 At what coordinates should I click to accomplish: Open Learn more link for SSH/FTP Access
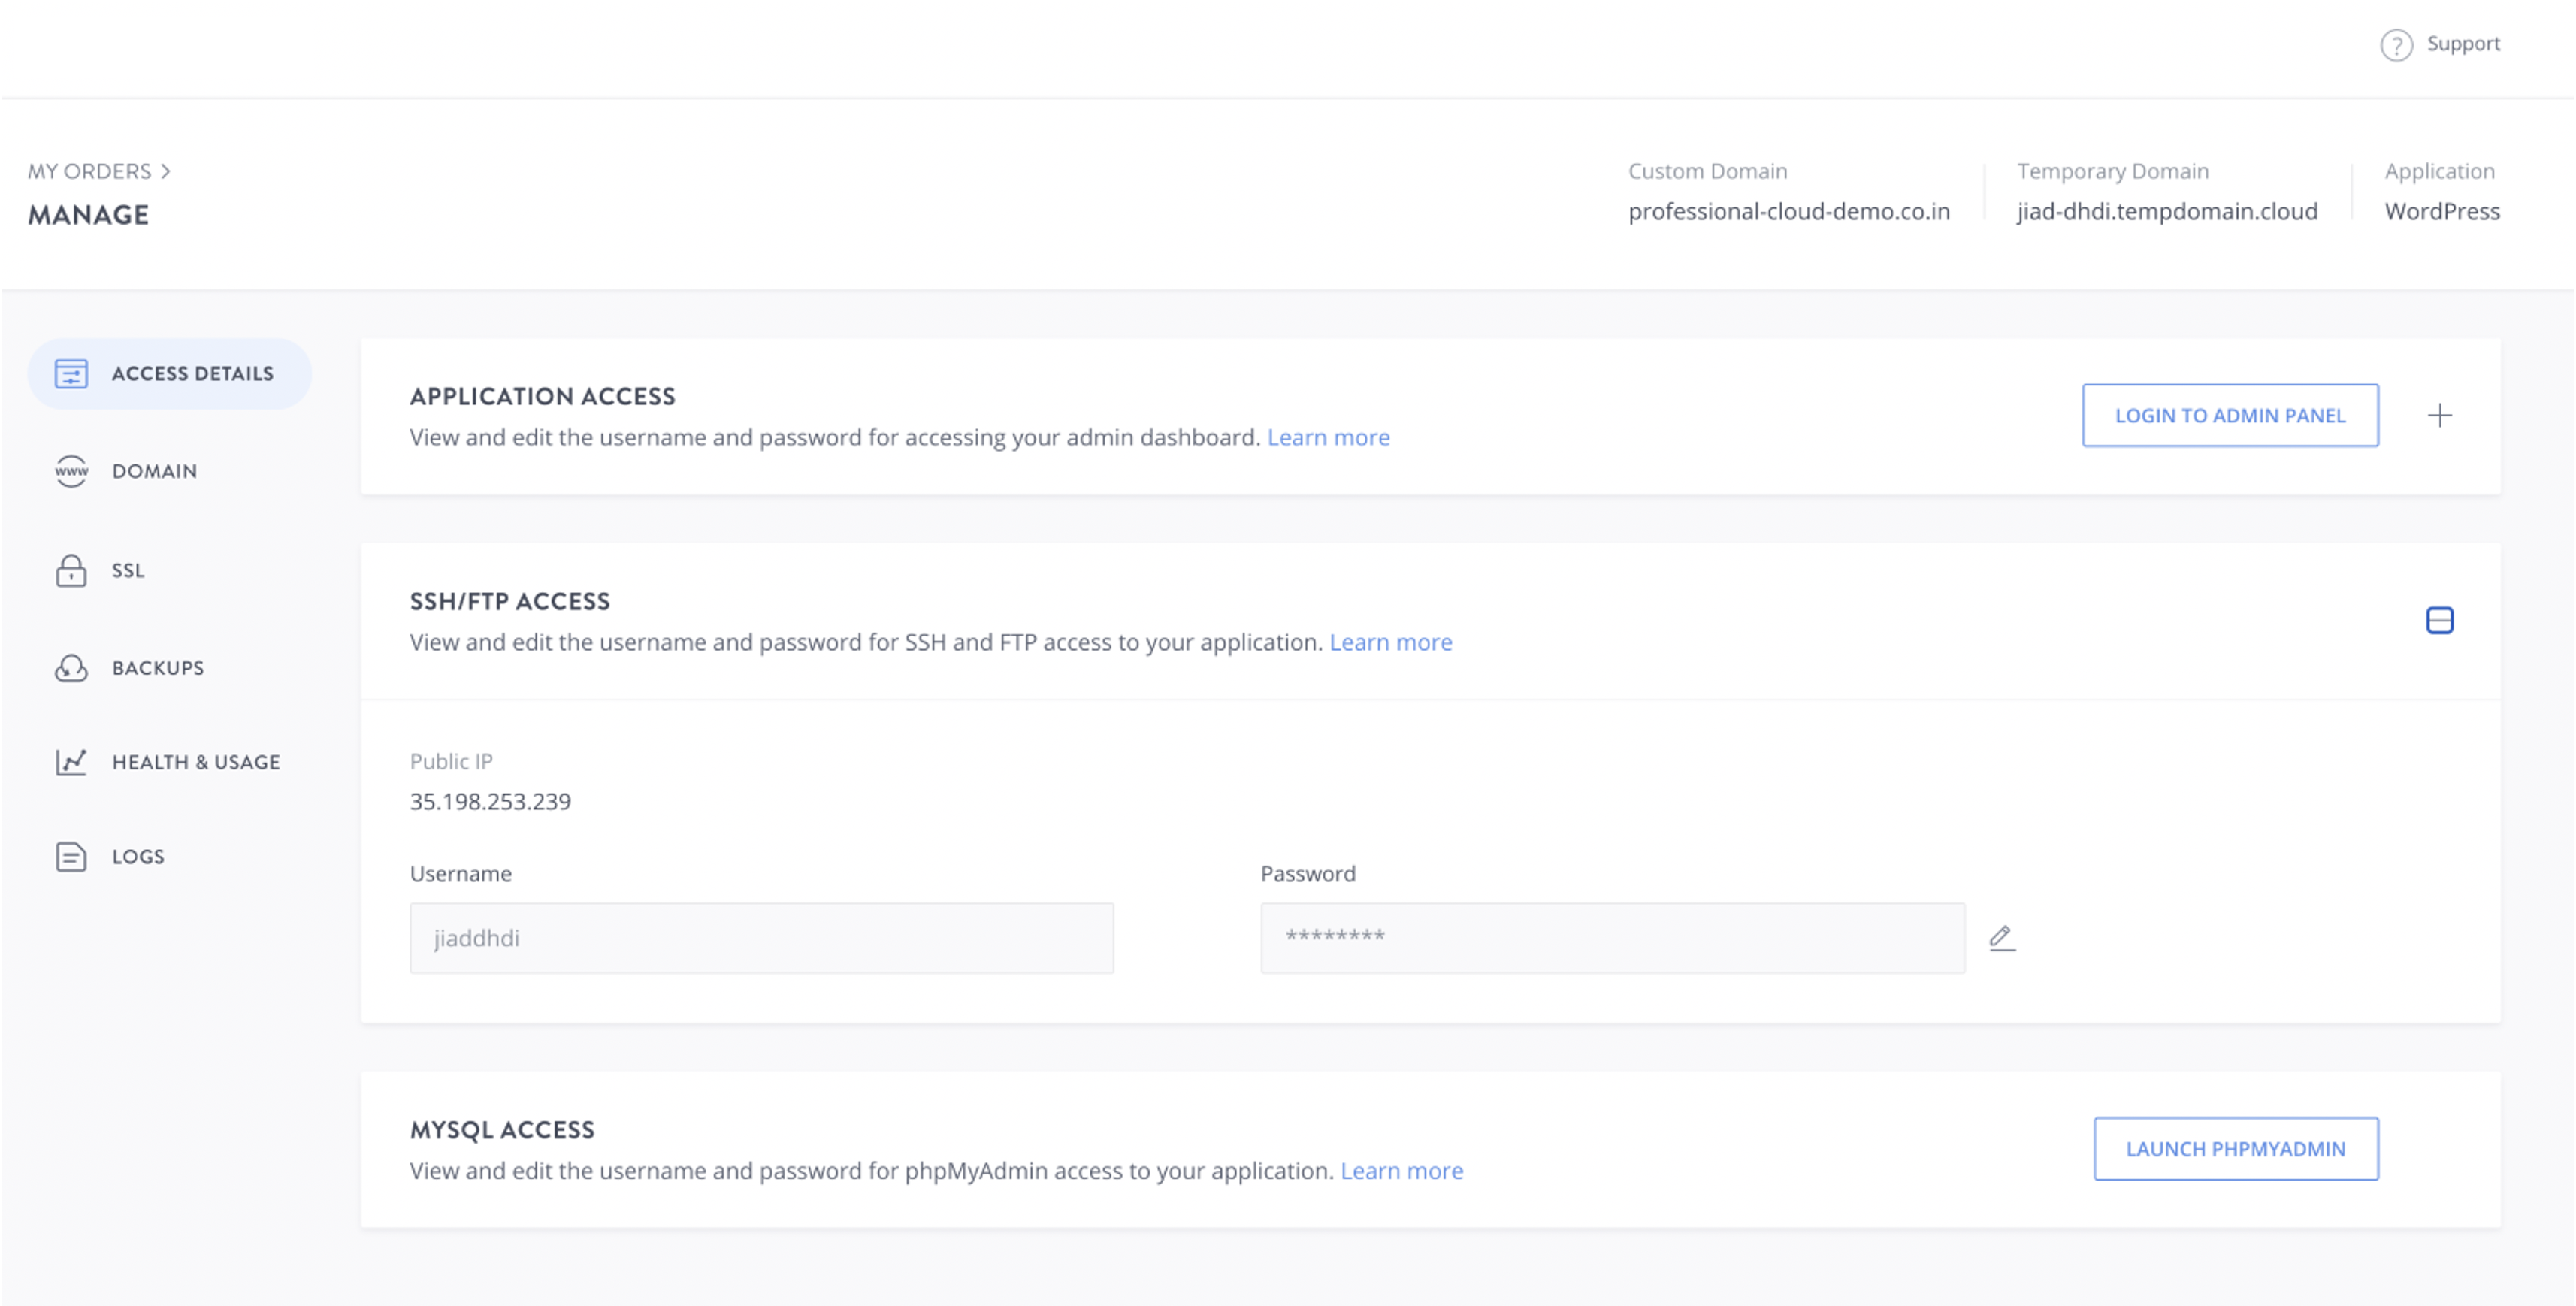point(1390,643)
